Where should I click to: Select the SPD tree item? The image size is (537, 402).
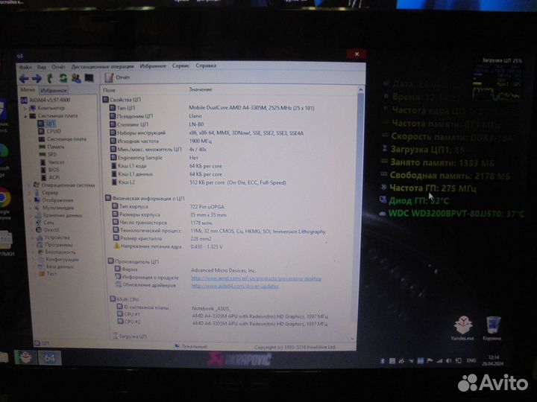[x=48, y=155]
